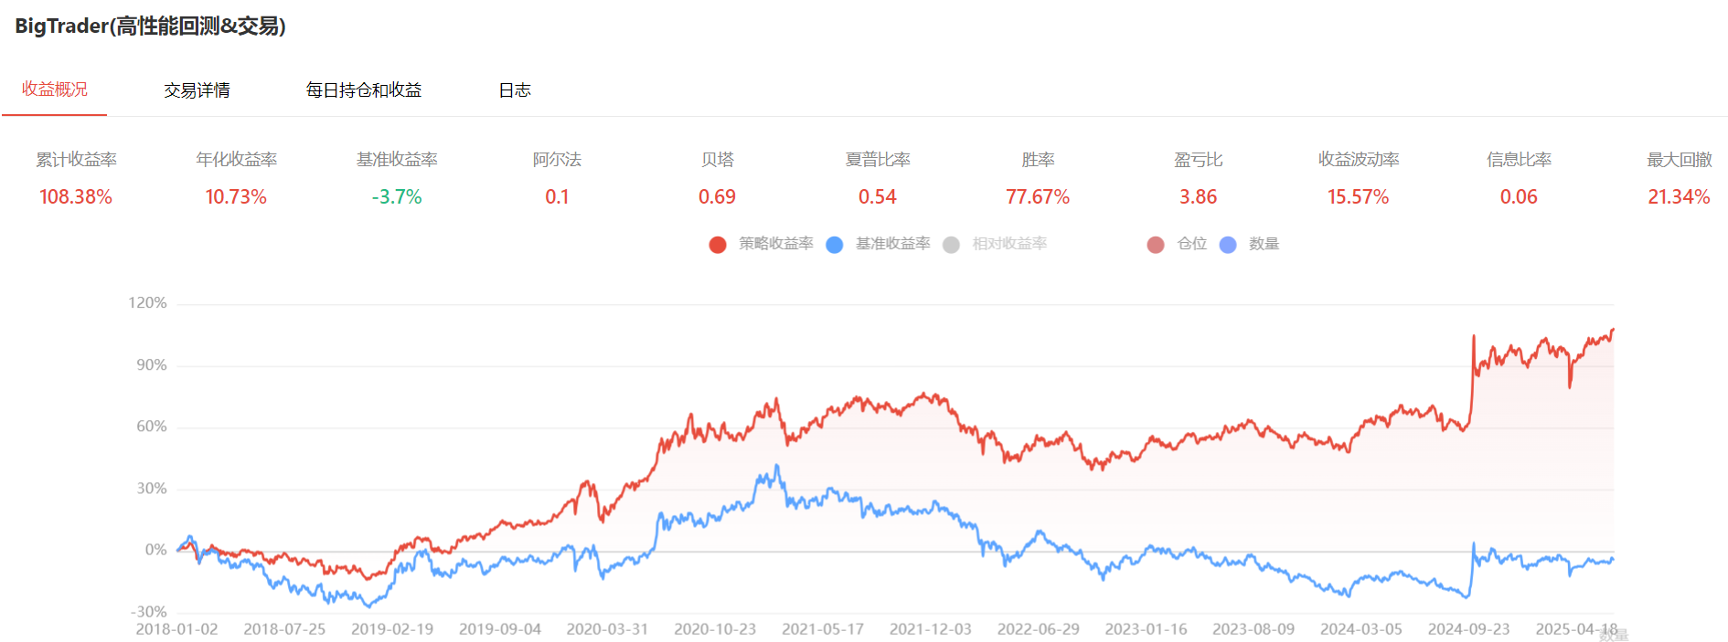The image size is (1728, 642).
Task: Click the 2020-03-31 date on x-axis
Action: 607,629
